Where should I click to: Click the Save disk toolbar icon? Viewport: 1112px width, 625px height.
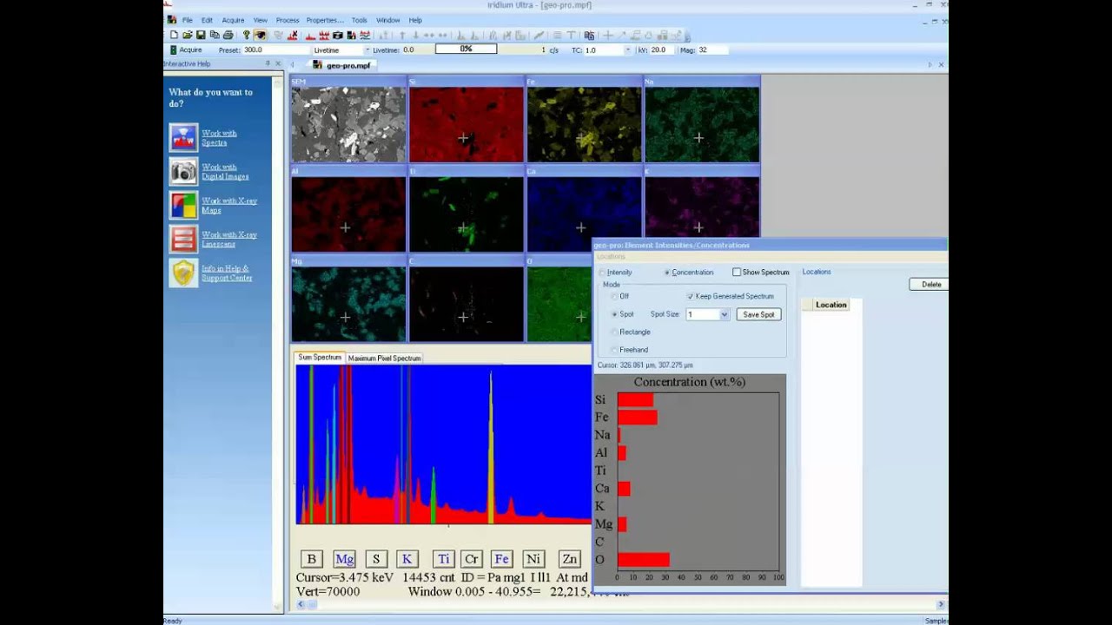point(201,36)
